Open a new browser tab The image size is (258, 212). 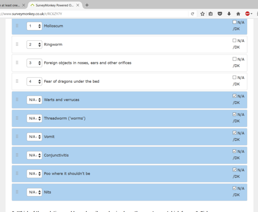point(87,5)
